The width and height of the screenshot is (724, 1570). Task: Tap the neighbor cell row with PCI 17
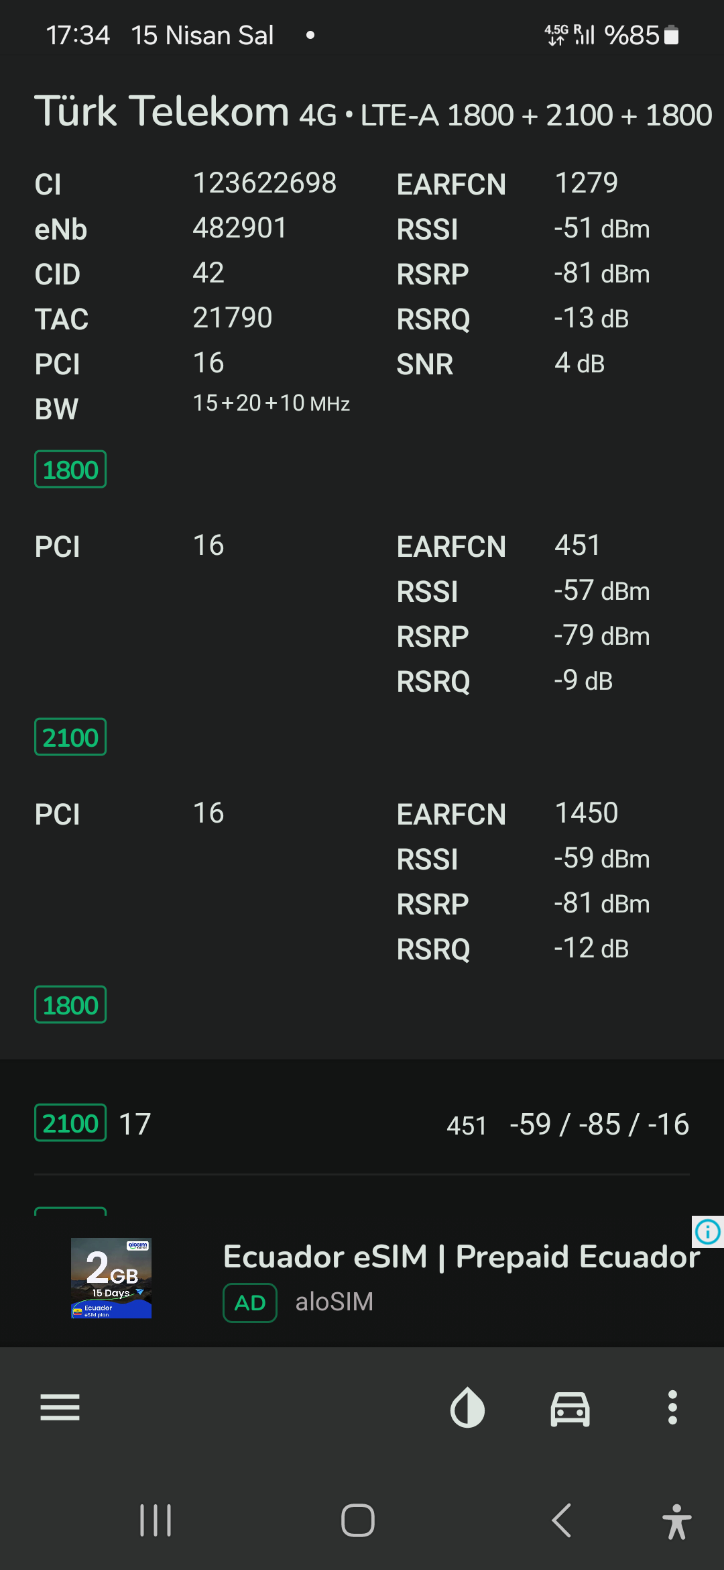click(362, 1124)
